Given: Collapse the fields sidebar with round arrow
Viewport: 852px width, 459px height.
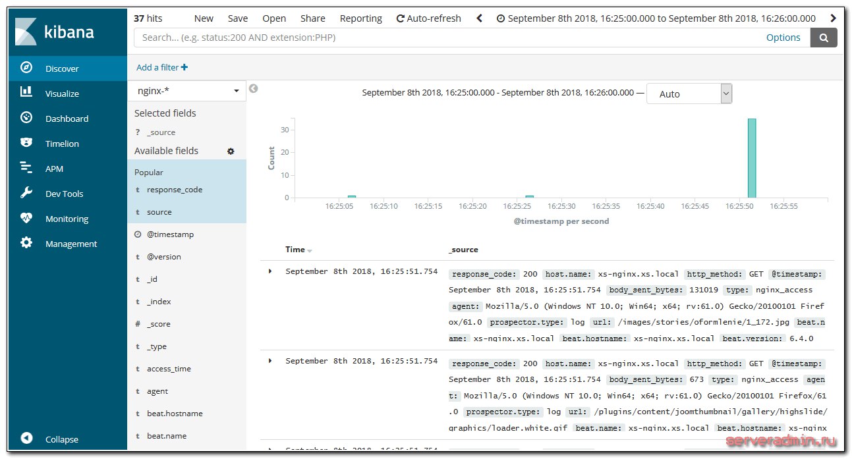Looking at the screenshot, I should 253,89.
